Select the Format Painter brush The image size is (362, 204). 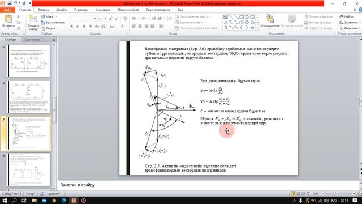point(18,28)
